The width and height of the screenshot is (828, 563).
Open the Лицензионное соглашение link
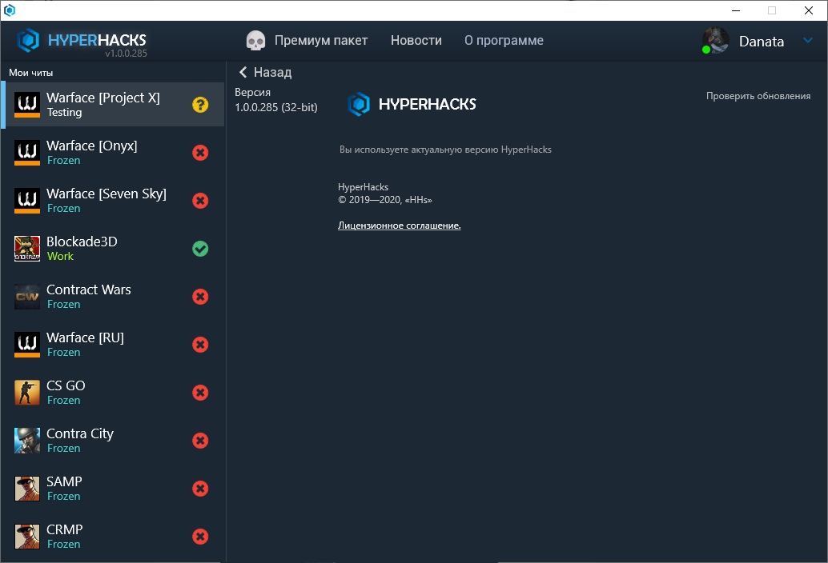click(x=399, y=226)
